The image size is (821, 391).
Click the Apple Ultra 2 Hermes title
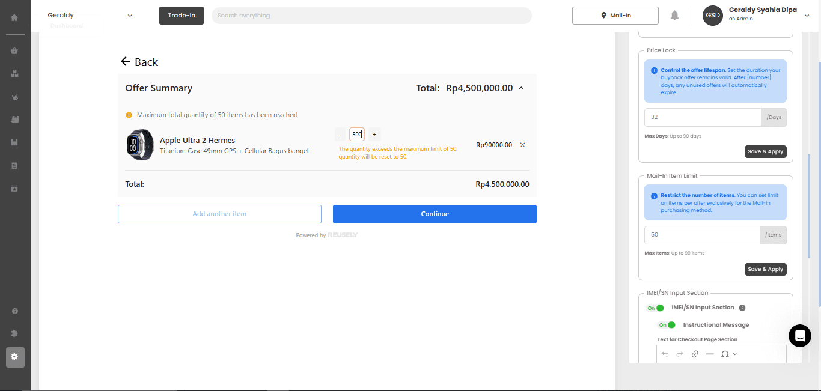point(197,141)
